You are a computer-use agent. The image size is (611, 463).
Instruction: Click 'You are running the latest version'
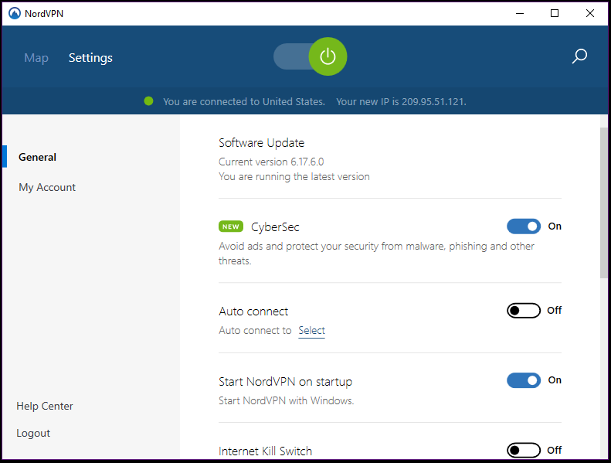coord(294,176)
